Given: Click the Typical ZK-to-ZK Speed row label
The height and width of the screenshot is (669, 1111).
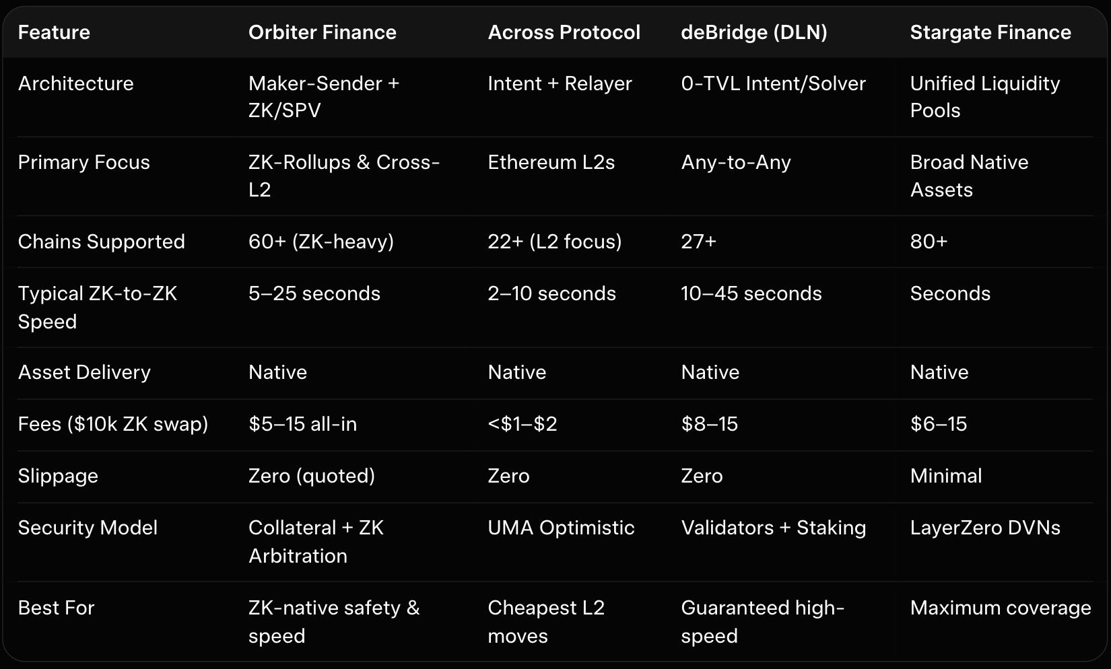Looking at the screenshot, I should [x=97, y=307].
